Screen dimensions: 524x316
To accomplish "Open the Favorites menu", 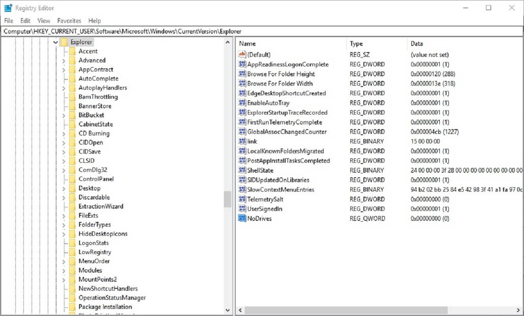I will point(69,21).
